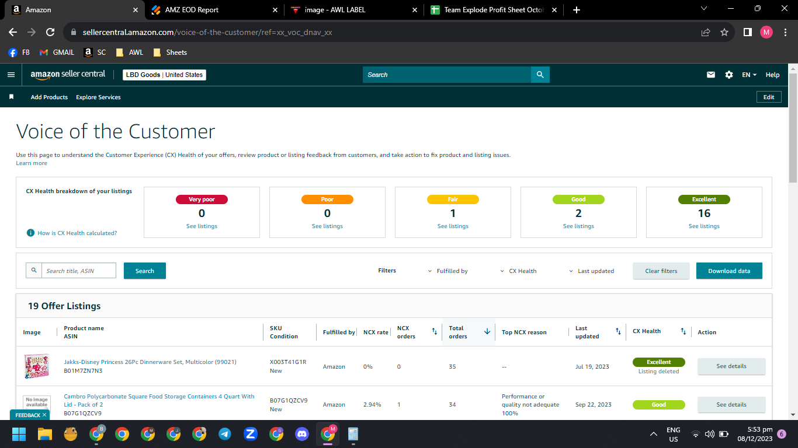Select the Explore Services menu item
This screenshot has width=798, height=448.
pos(98,97)
